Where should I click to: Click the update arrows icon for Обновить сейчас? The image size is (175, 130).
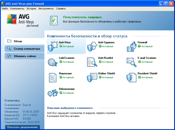pos(9,56)
